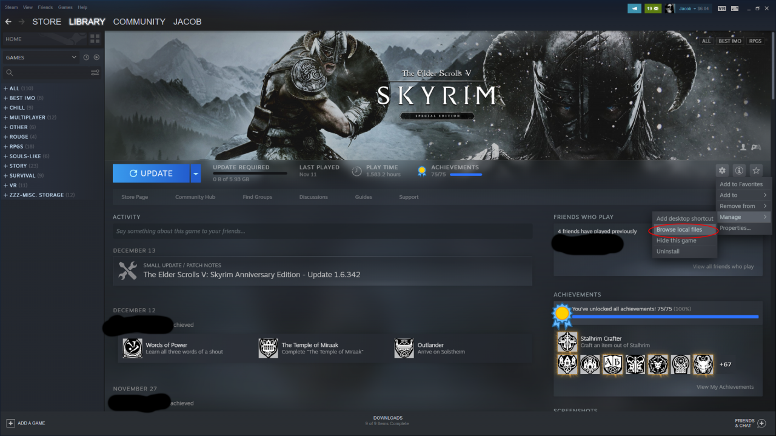Open Downloads status at the bottom
Viewport: 776px width, 436px height.
(388, 420)
